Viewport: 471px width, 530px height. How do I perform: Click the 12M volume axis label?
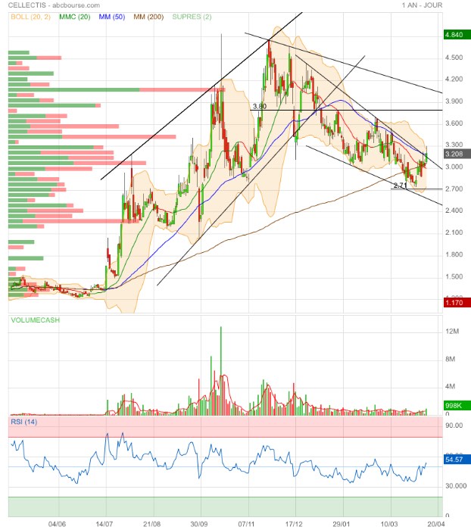coord(452,332)
